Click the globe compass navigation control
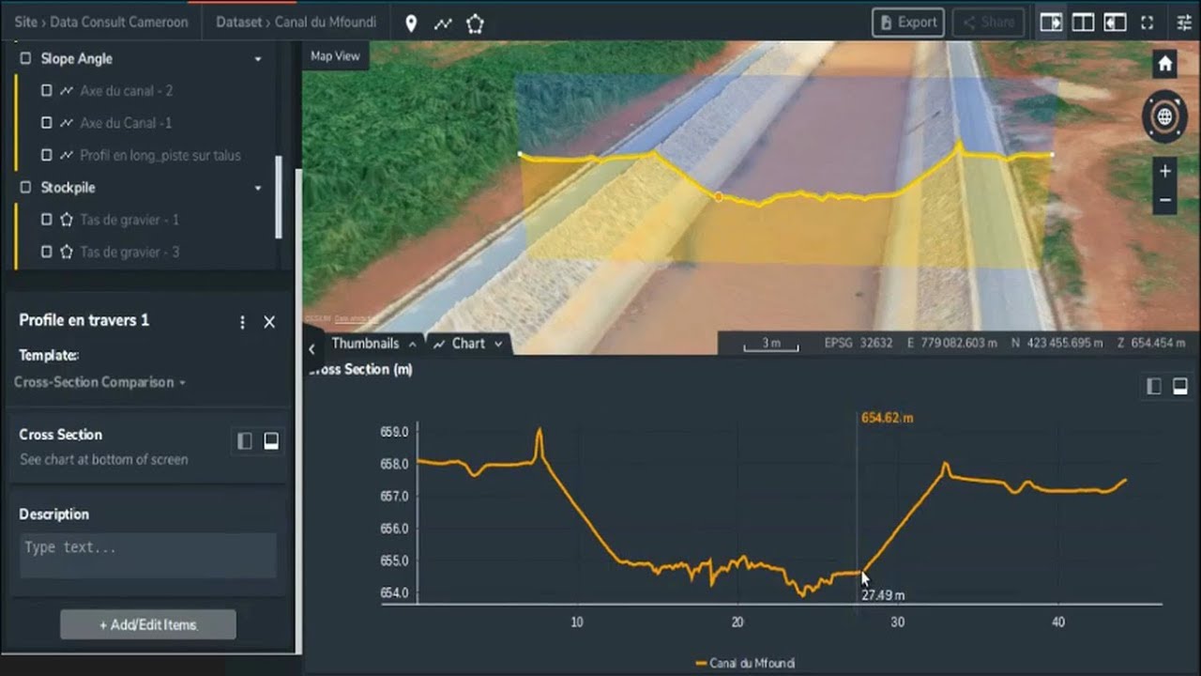 [1164, 117]
